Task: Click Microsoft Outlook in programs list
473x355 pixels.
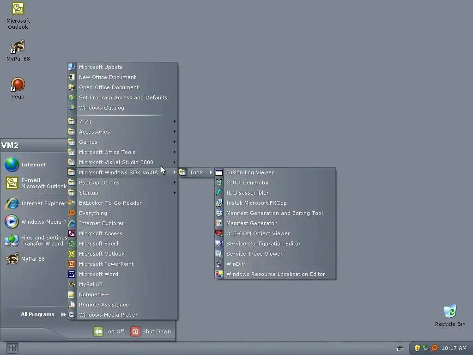Action: pyautogui.click(x=122, y=254)
